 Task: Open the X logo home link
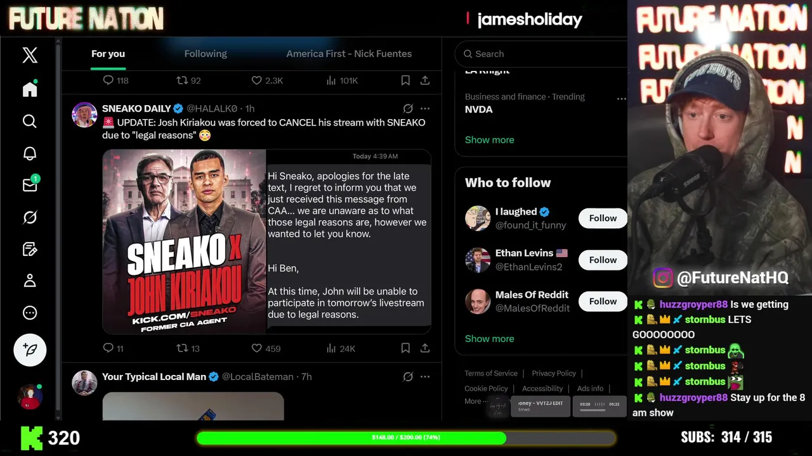pos(30,55)
